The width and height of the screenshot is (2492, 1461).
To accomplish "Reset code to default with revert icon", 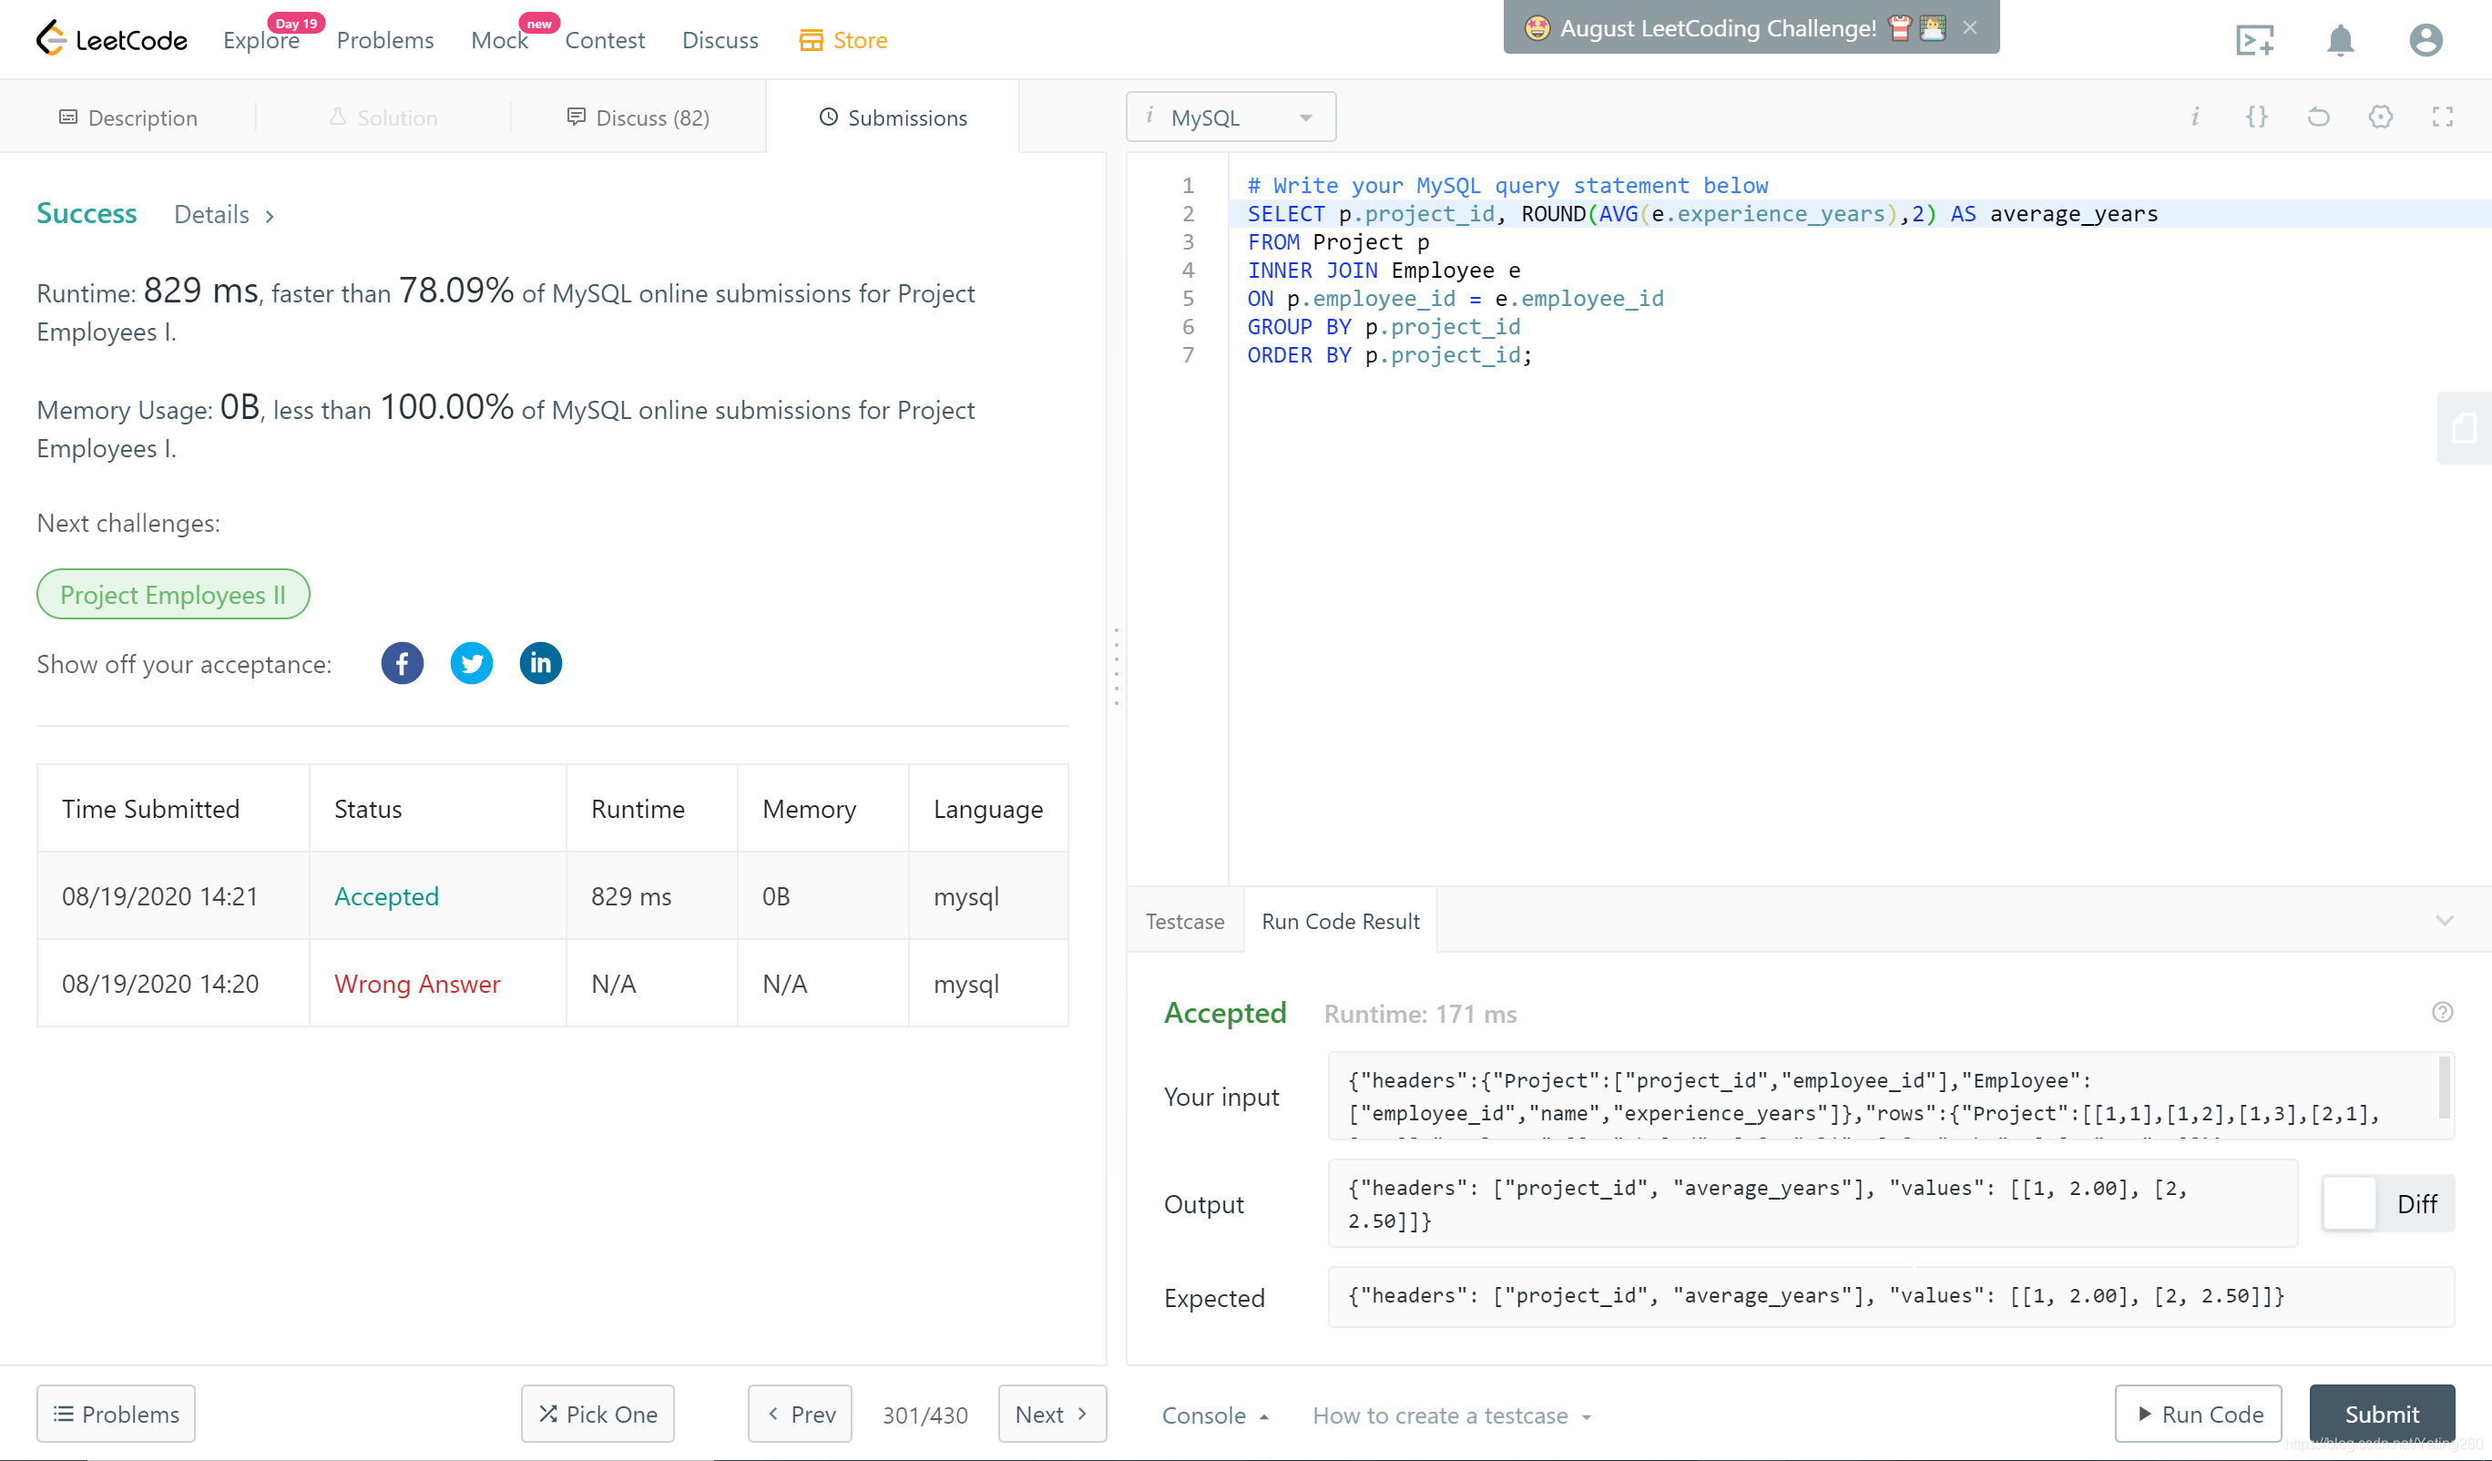I will [x=2318, y=117].
